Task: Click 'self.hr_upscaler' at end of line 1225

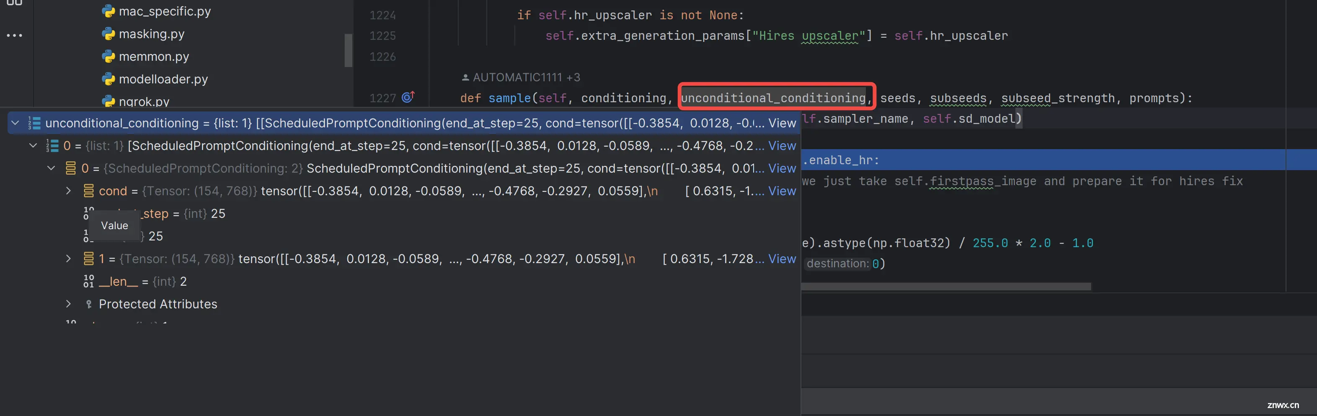Action: coord(950,36)
